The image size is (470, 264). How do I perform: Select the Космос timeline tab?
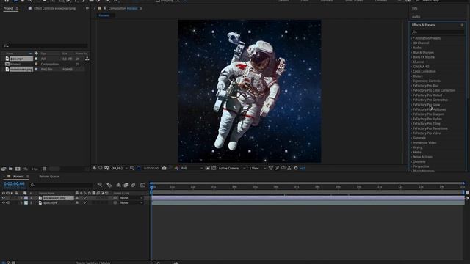coord(18,177)
